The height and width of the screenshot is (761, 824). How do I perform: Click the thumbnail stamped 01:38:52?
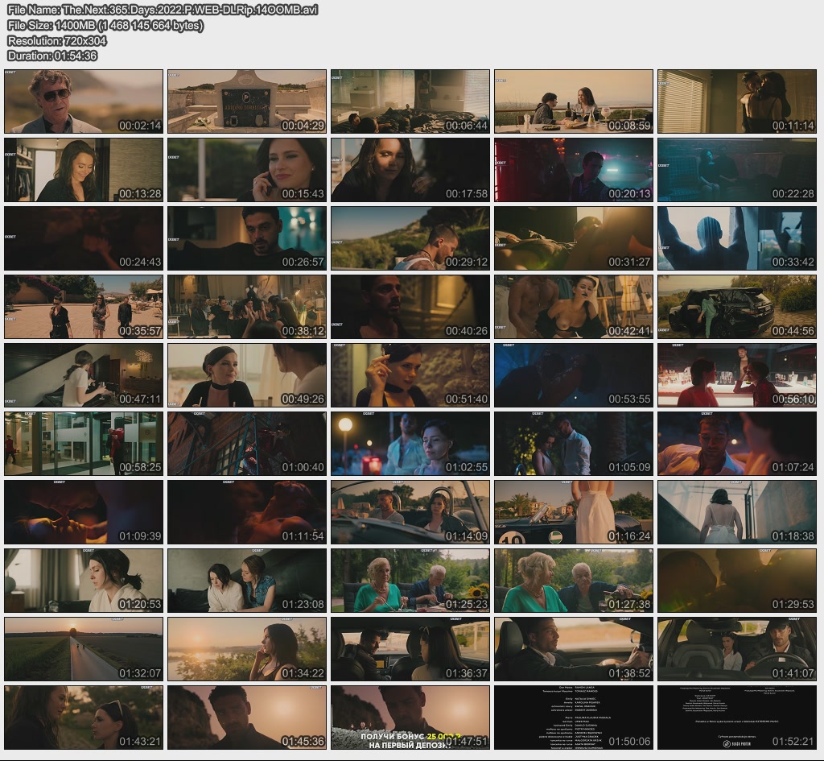pos(573,650)
